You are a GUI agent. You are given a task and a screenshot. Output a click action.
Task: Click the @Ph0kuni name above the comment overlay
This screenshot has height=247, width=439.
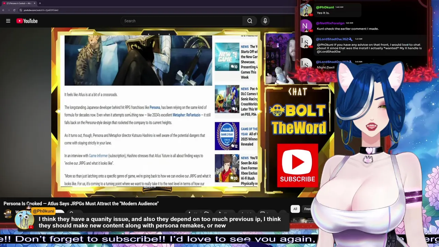coord(43,211)
